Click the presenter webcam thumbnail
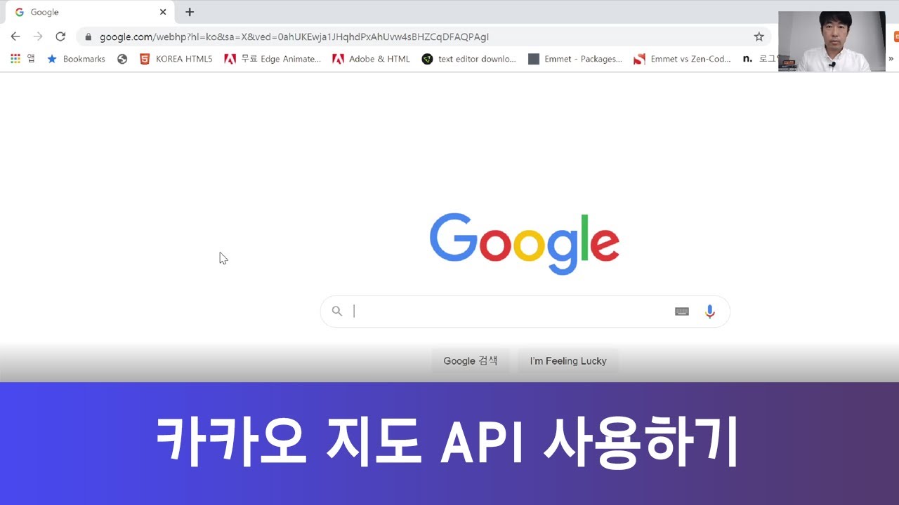 pyautogui.click(x=832, y=41)
